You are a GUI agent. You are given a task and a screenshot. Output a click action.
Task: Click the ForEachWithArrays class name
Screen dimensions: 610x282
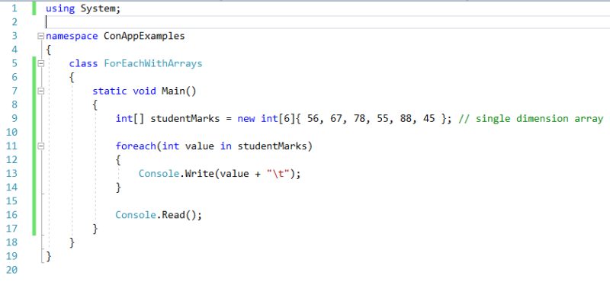click(x=153, y=63)
